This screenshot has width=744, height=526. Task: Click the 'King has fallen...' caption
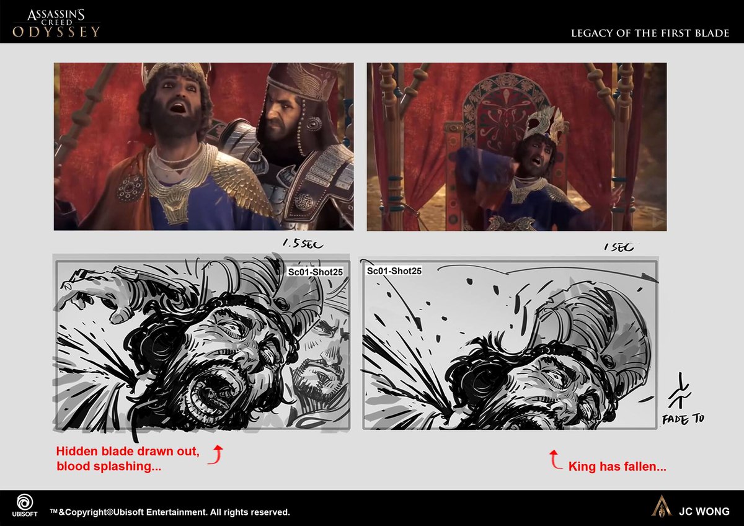pos(617,466)
